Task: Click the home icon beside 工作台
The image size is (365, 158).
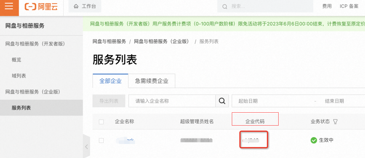Action: click(x=76, y=6)
